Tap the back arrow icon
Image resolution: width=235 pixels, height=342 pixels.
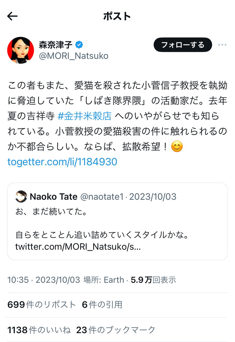click(13, 17)
